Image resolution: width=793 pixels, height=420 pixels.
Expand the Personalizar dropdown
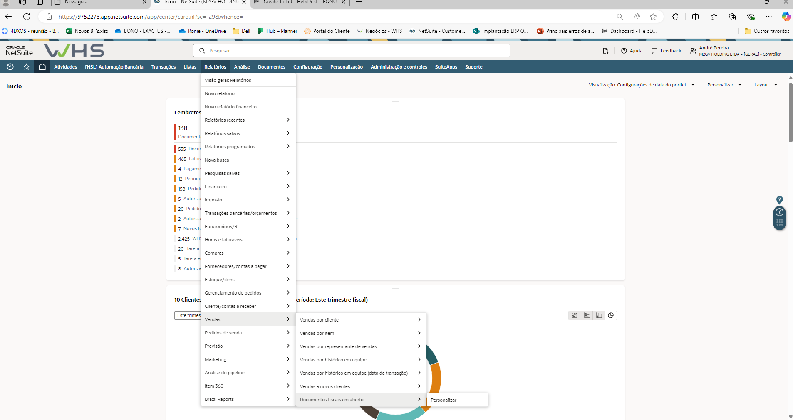[x=724, y=85]
